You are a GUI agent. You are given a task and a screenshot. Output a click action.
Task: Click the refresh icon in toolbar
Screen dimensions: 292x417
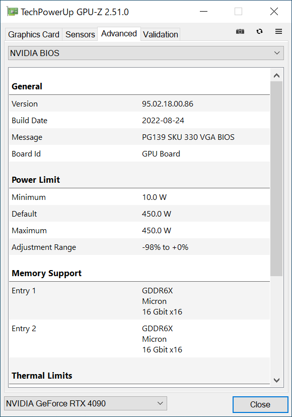(x=259, y=31)
